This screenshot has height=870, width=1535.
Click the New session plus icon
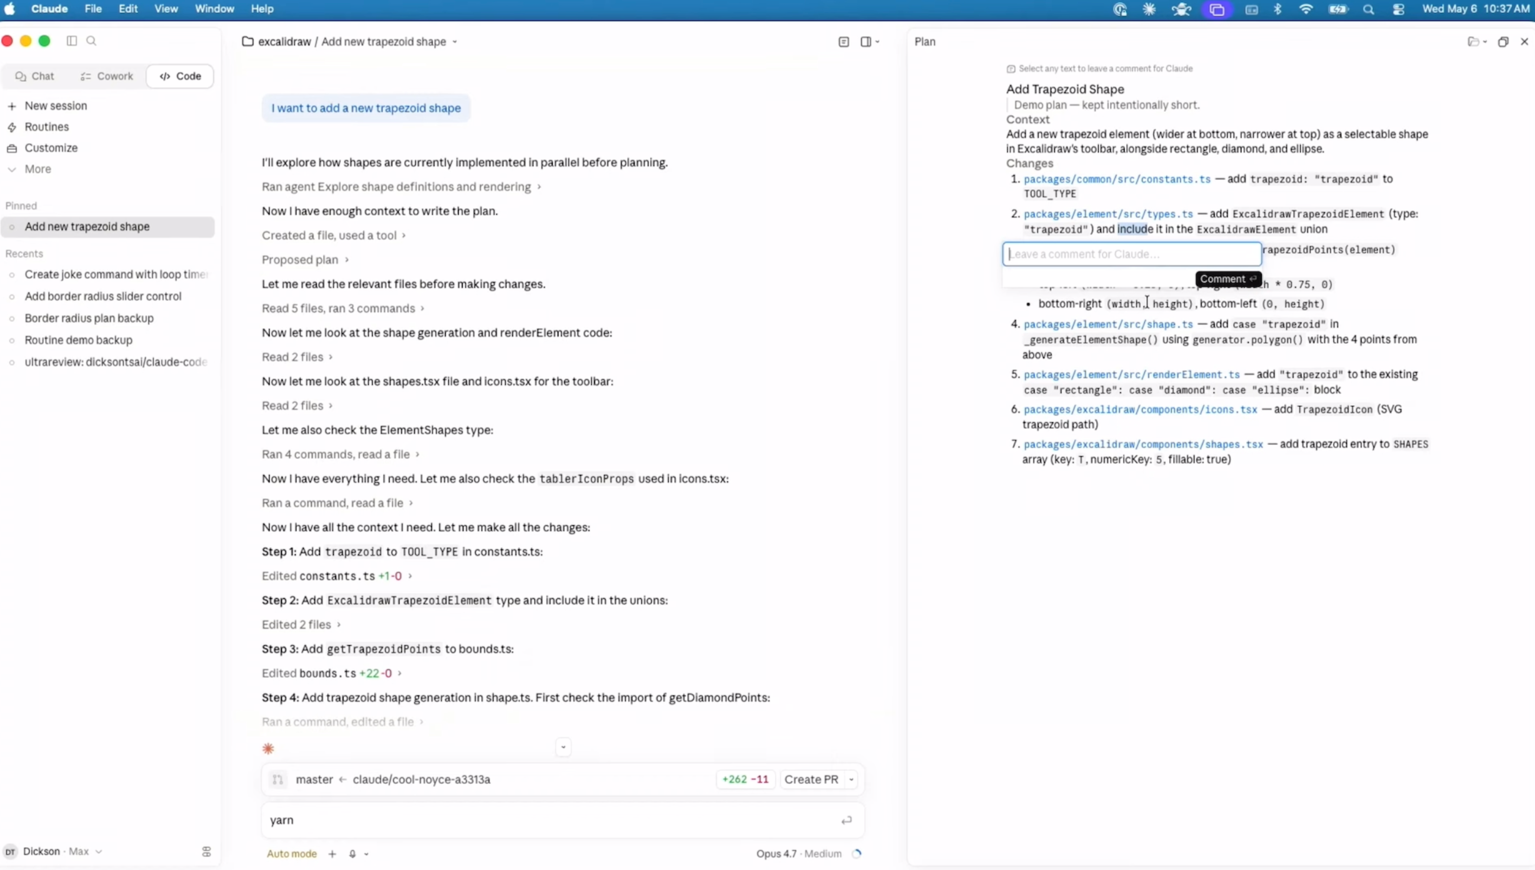click(x=12, y=106)
